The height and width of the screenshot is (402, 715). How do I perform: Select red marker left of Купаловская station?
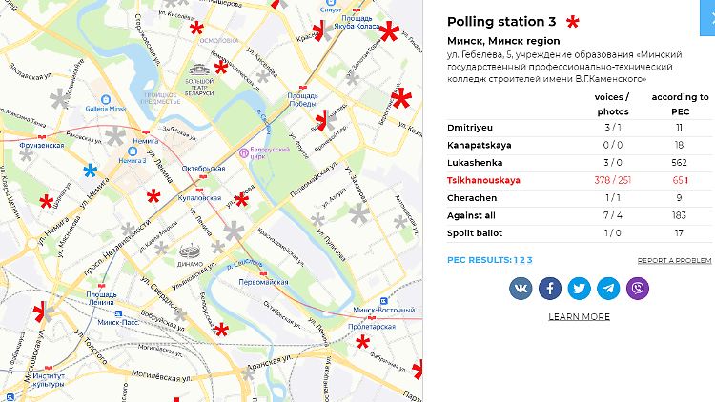pos(153,197)
